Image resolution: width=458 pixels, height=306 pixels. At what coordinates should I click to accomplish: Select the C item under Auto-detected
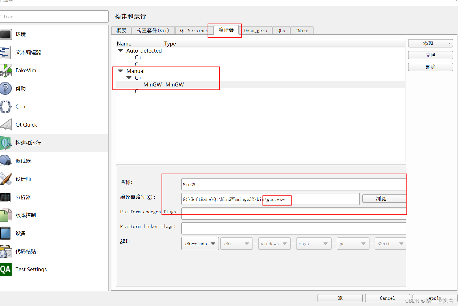tap(137, 64)
